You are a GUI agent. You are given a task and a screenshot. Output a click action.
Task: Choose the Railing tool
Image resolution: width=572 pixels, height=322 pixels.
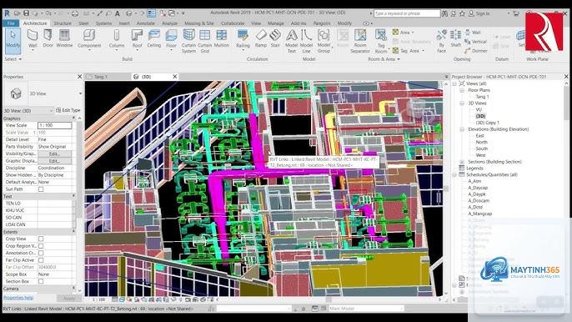[243, 39]
